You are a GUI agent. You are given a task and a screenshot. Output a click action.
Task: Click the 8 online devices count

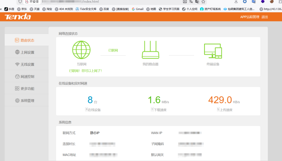point(90,100)
